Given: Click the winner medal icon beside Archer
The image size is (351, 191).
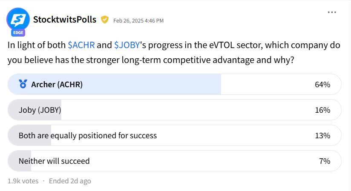Looking at the screenshot, I should (23, 84).
